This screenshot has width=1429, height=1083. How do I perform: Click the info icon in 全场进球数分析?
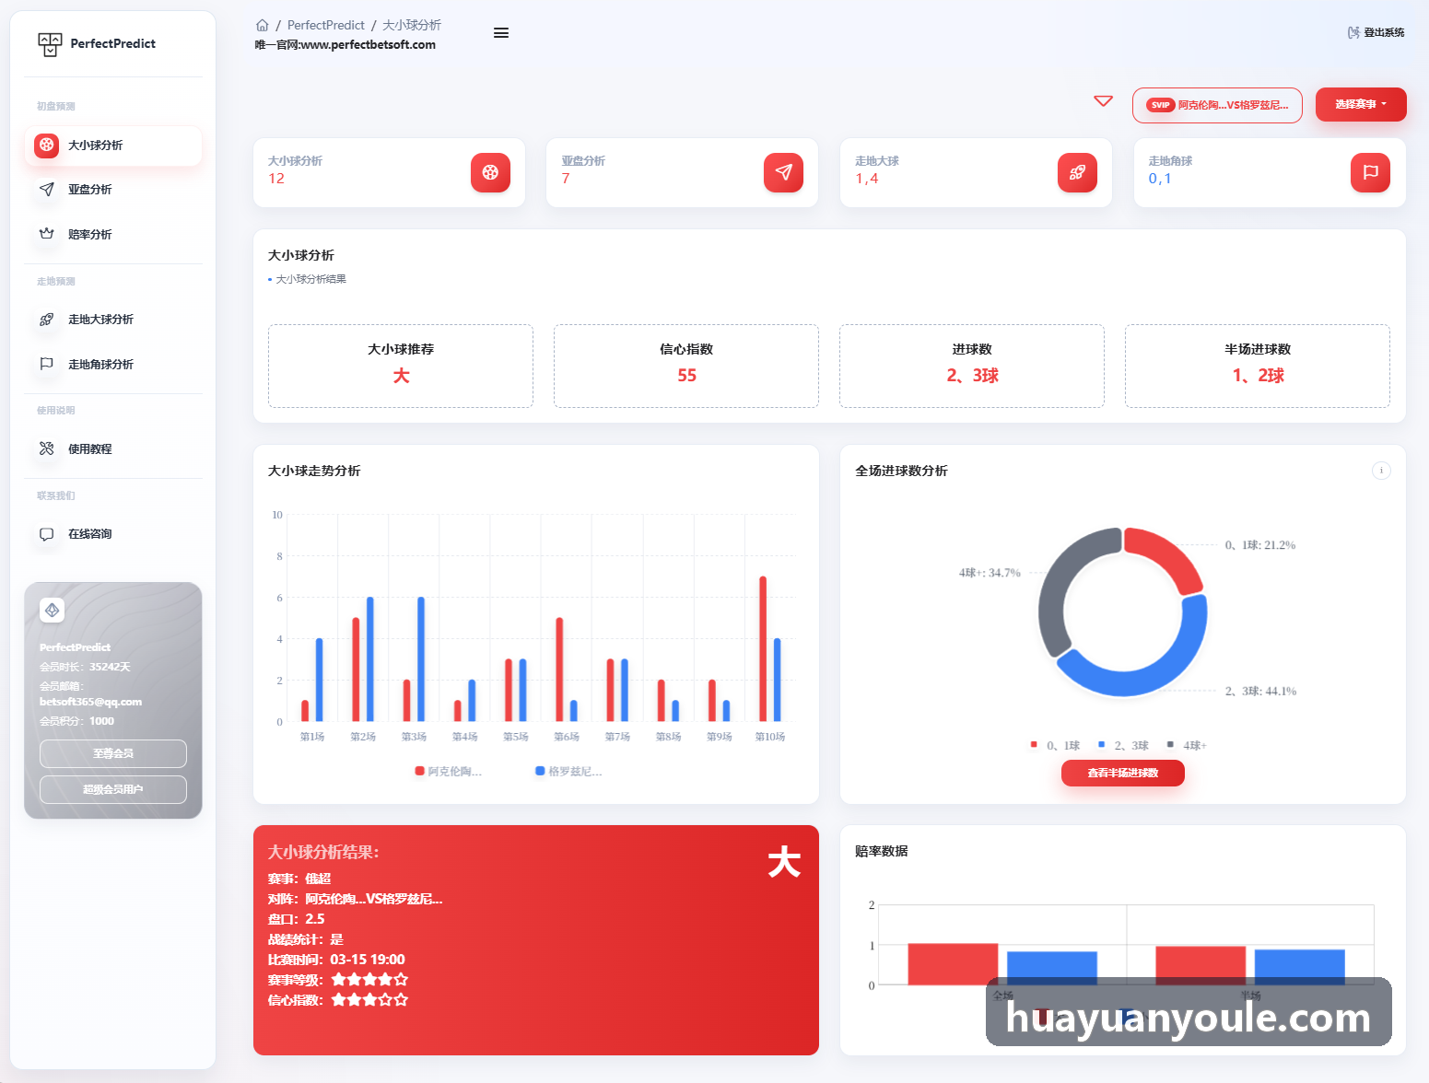[1381, 471]
